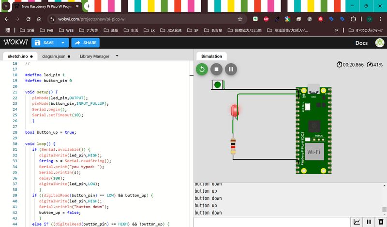Select the resistor component
This screenshot has height=227, width=387.
[x=233, y=146]
